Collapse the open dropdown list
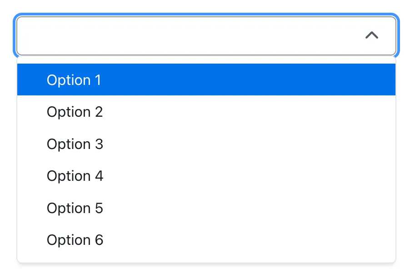 pyautogui.click(x=372, y=35)
